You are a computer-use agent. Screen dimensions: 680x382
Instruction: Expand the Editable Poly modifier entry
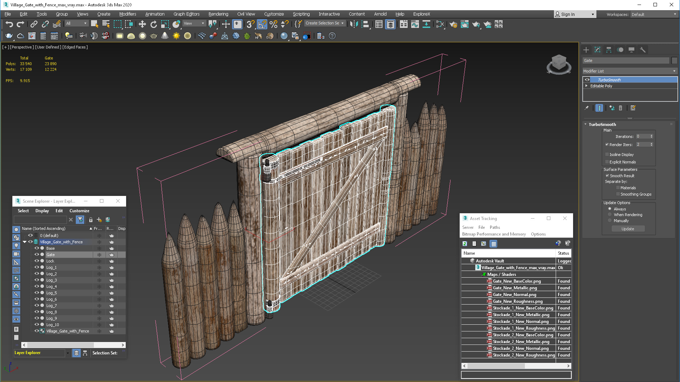pyautogui.click(x=586, y=86)
